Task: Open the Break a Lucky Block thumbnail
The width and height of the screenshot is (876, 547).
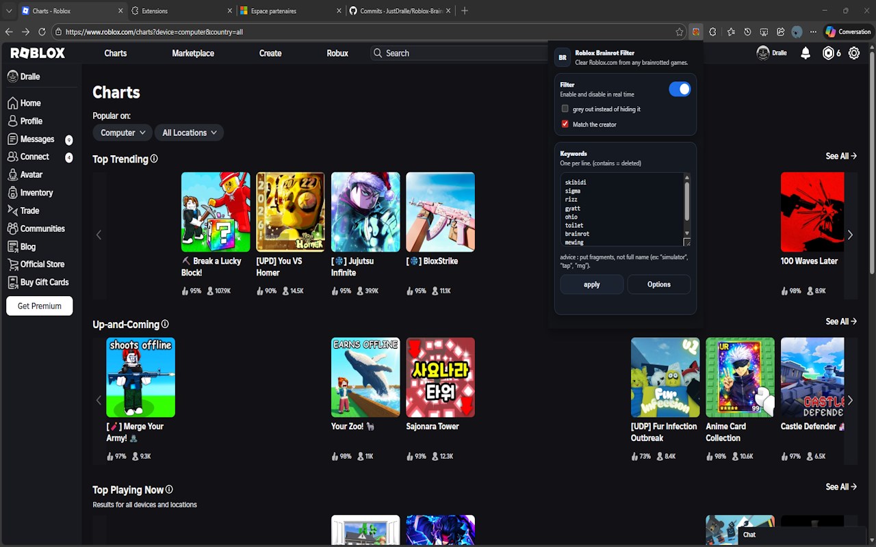Action: point(216,212)
